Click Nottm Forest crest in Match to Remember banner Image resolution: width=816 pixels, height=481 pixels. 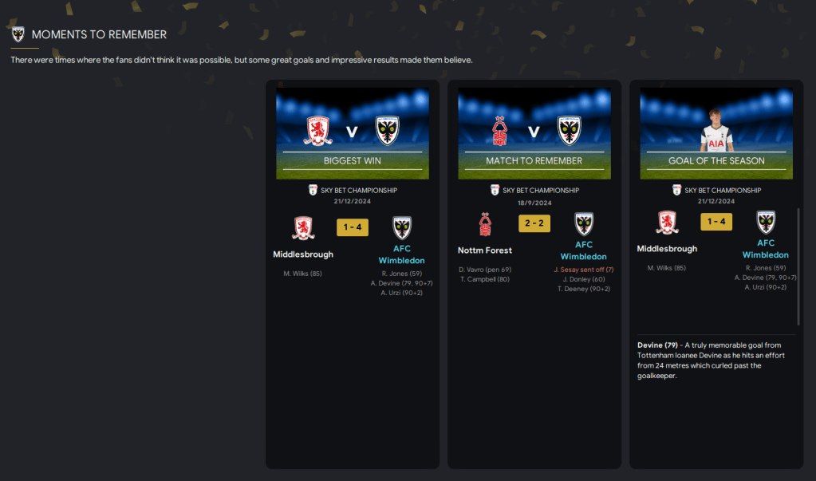coord(499,131)
